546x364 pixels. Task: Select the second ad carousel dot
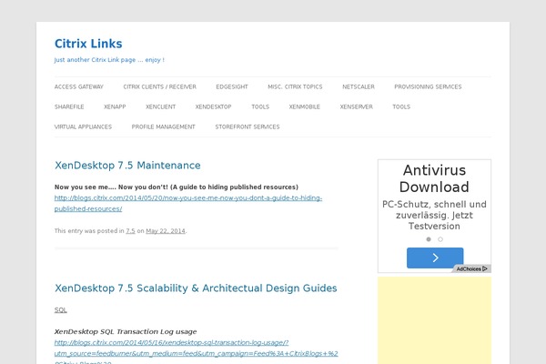[x=440, y=239]
